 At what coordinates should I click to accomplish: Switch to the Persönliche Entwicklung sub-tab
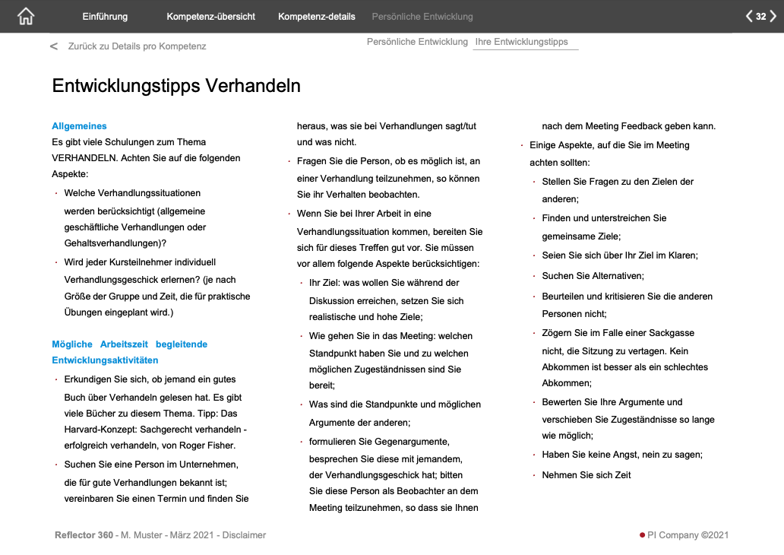point(417,42)
